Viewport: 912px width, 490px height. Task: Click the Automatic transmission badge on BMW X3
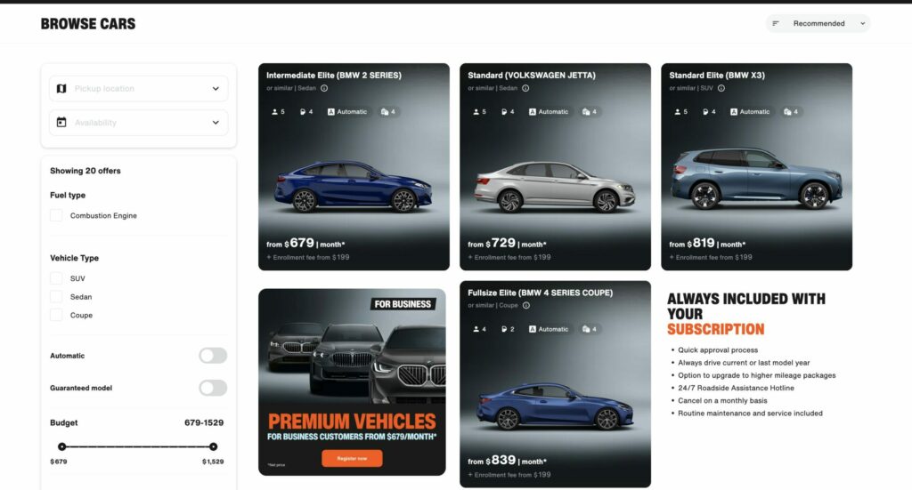750,112
